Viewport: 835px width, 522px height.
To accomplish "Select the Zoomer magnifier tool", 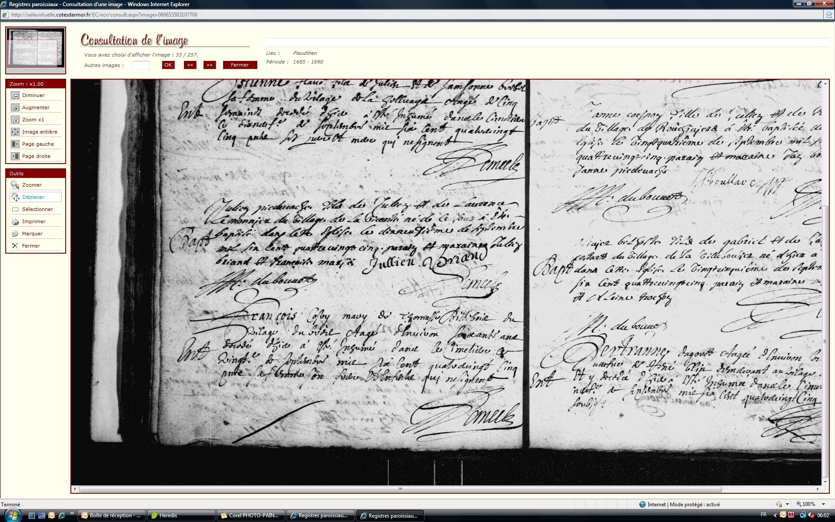I will 15,185.
